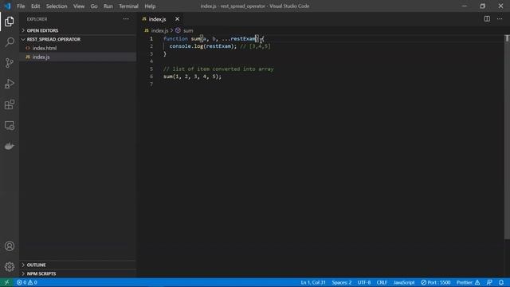Click the sum(1, 2, 3, 4, 5) call

coord(191,77)
